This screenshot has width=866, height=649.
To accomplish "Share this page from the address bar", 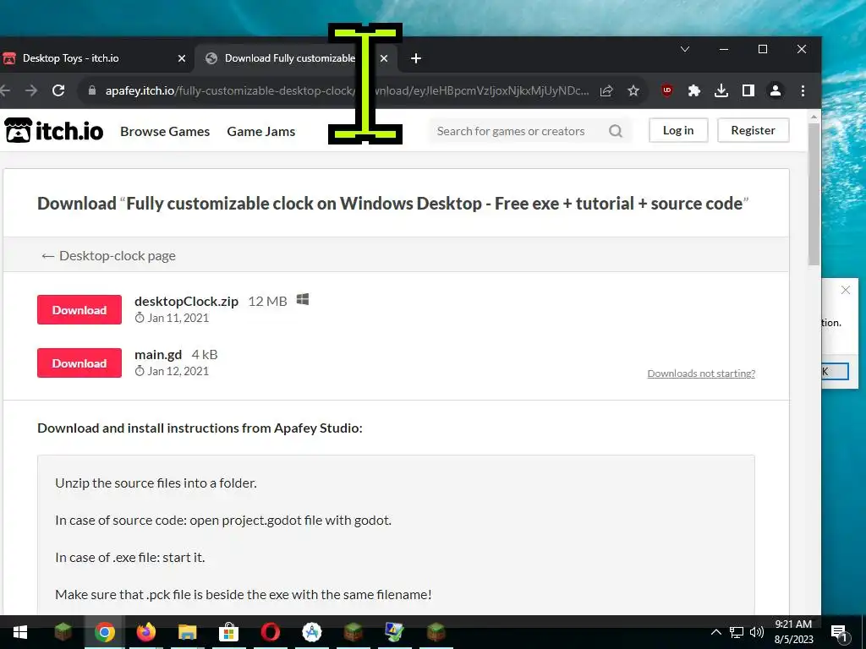I will tap(606, 90).
